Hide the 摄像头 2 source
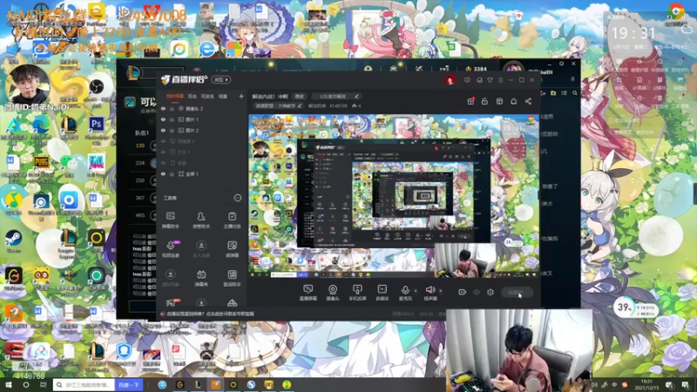 (x=164, y=108)
